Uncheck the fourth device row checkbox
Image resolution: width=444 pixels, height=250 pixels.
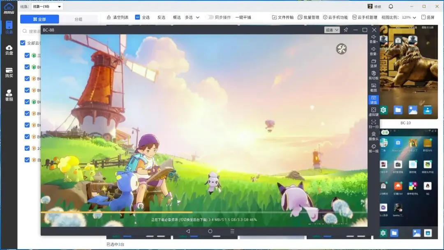[27, 90]
